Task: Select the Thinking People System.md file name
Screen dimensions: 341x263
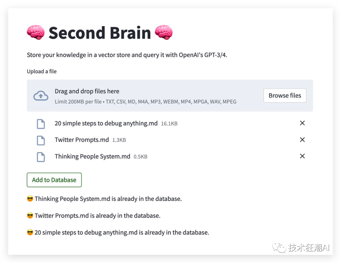Action: pyautogui.click(x=93, y=156)
